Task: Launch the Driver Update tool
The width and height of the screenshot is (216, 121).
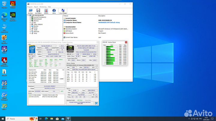Action: [x=63, y=11]
